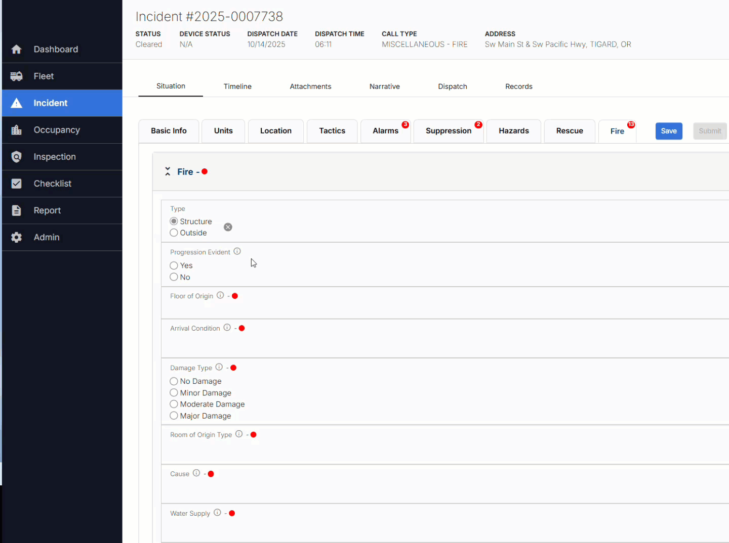This screenshot has width=729, height=543.
Task: Click the greyed Submit button
Action: pos(710,131)
